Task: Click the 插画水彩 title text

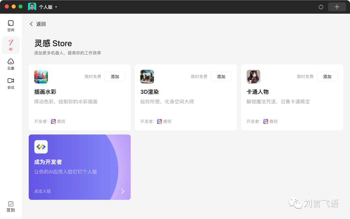Action: (x=45, y=92)
